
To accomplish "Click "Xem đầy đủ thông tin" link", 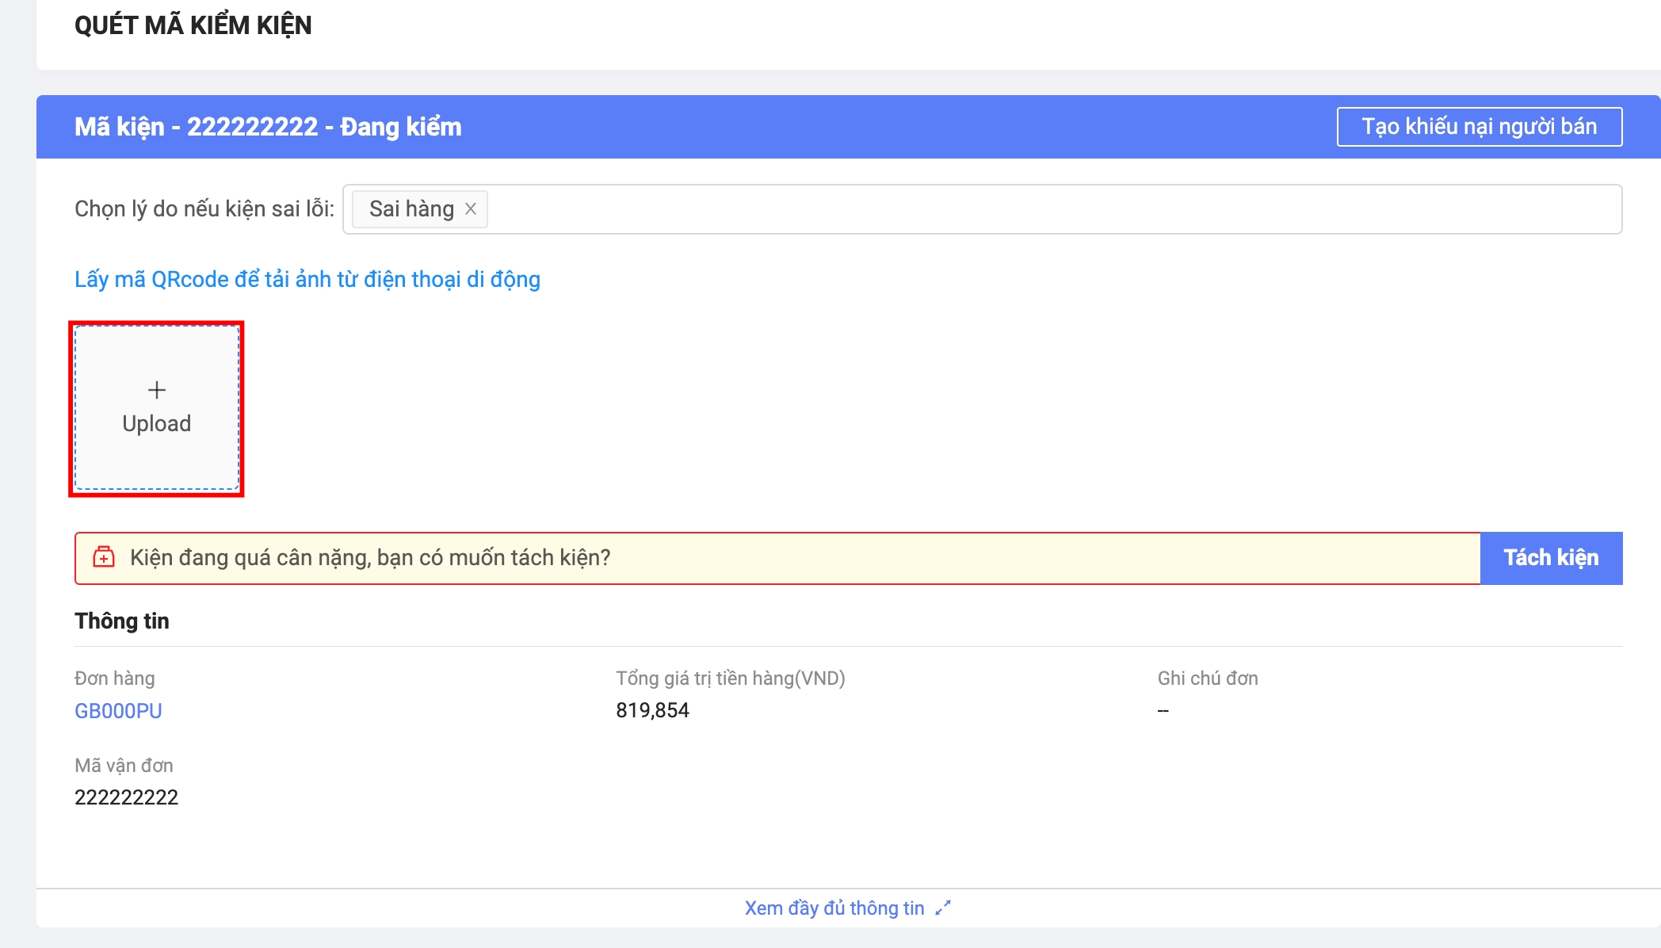I will pyautogui.click(x=834, y=908).
